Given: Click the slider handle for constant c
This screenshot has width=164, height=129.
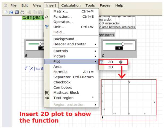Looking at the screenshot, I should (x=123, y=44).
